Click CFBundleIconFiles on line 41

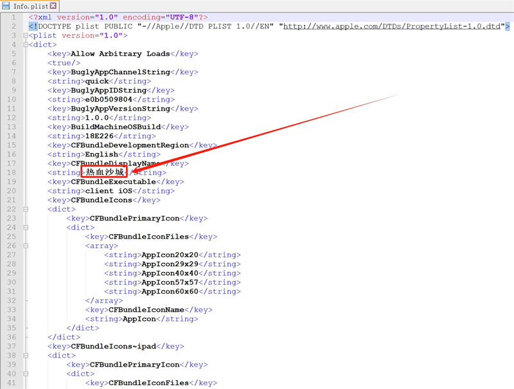click(148, 383)
